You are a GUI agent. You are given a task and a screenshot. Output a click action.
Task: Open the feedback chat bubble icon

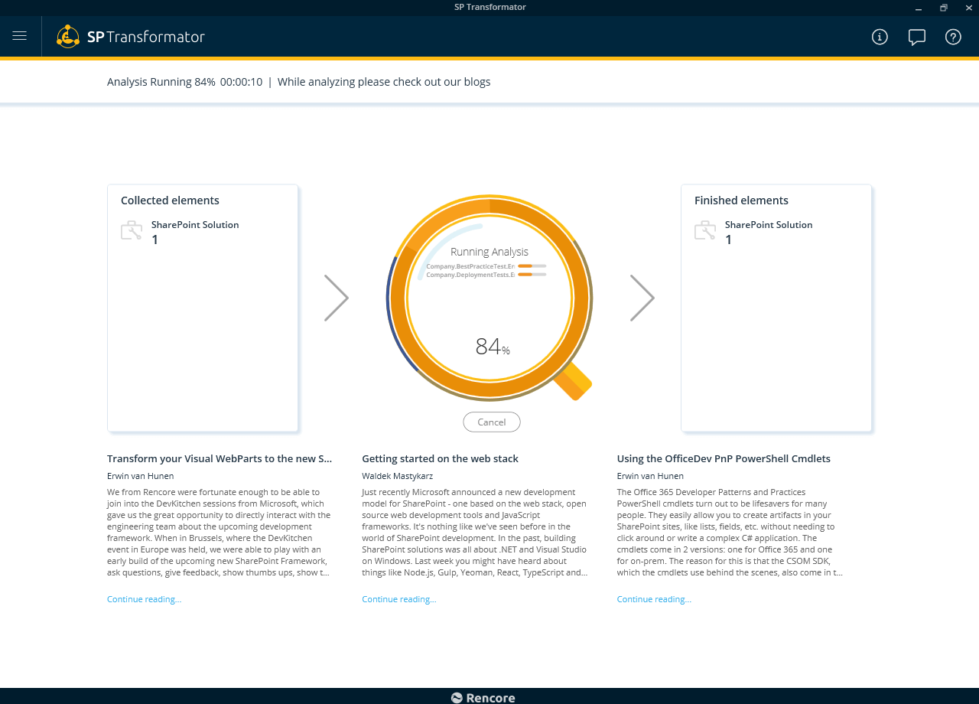(917, 37)
